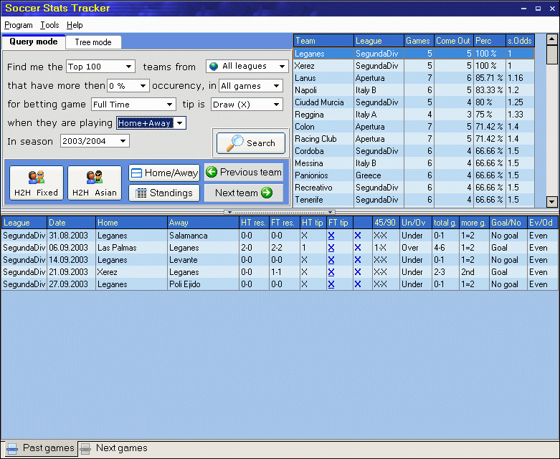Screen dimensions: 560x459
Task: Click the Standings table icon
Action: [141, 193]
